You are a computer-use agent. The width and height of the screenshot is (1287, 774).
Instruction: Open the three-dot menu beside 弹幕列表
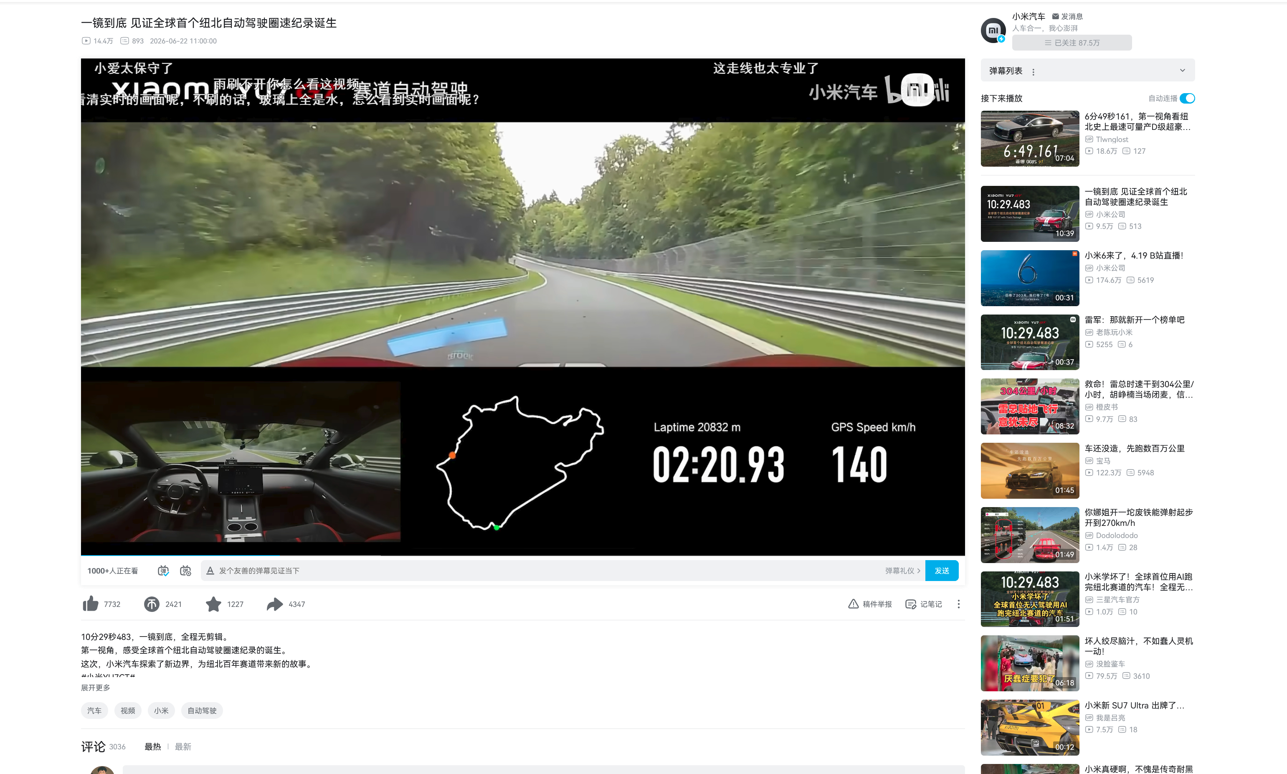coord(1033,71)
